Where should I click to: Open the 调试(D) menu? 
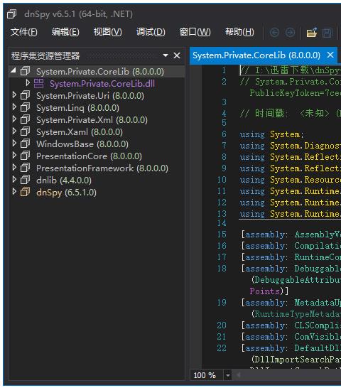[x=151, y=32]
